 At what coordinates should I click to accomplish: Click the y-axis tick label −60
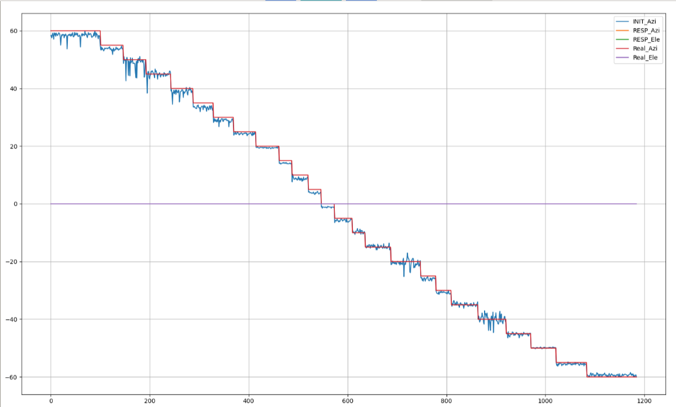click(x=12, y=377)
